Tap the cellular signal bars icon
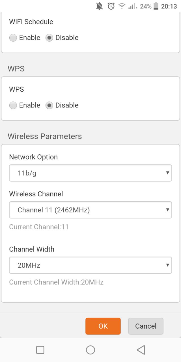181x362 pixels. click(132, 6)
